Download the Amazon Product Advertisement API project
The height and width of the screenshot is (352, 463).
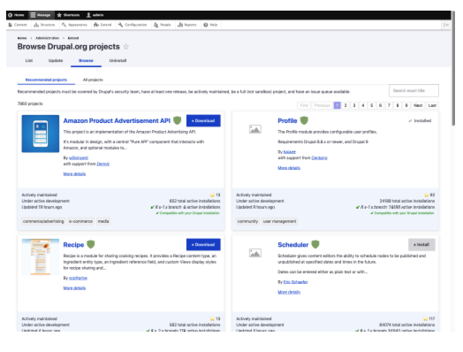(x=203, y=120)
